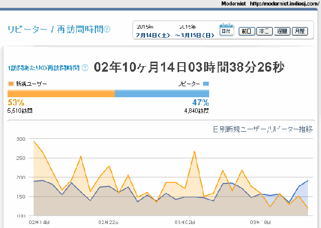Viewport: 321px width, 228px height.
Task: Click the 02月14日 x-axis date label
Action: pyautogui.click(x=39, y=222)
